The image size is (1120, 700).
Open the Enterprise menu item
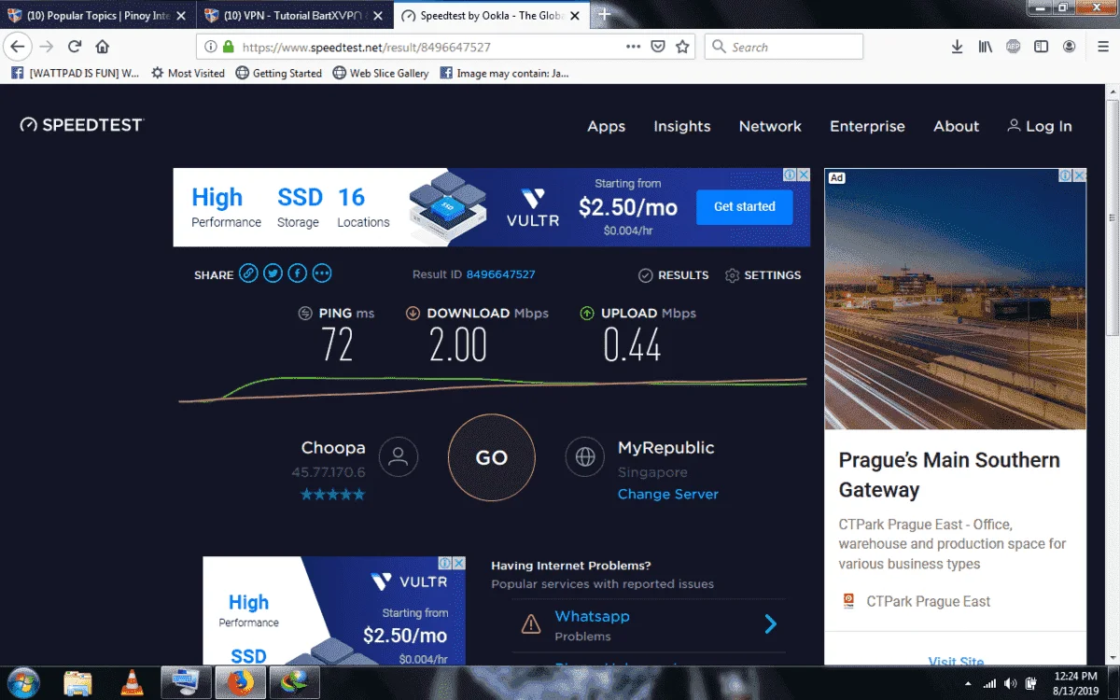pos(867,126)
